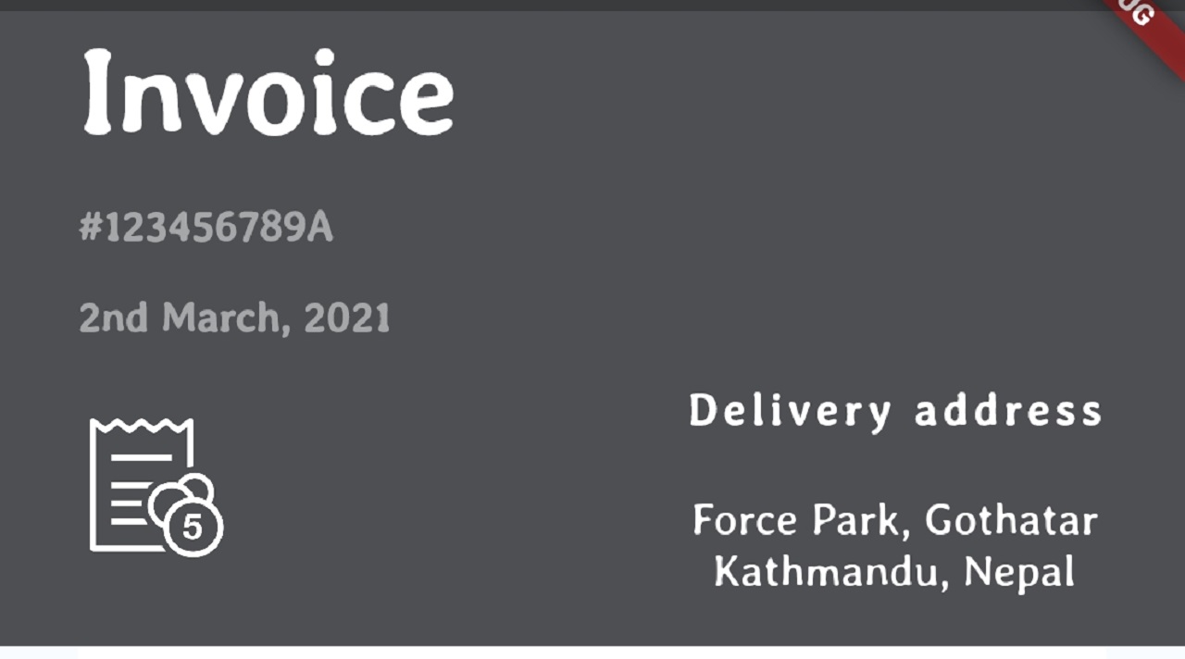Click the word "Gothatar"
Viewport: 1185px width, 659px height.
1011,520
